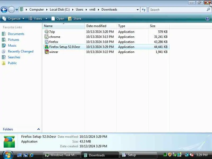Click the large Firefox icon in details pane
The height and width of the screenshot is (159, 212).
tap(9, 142)
